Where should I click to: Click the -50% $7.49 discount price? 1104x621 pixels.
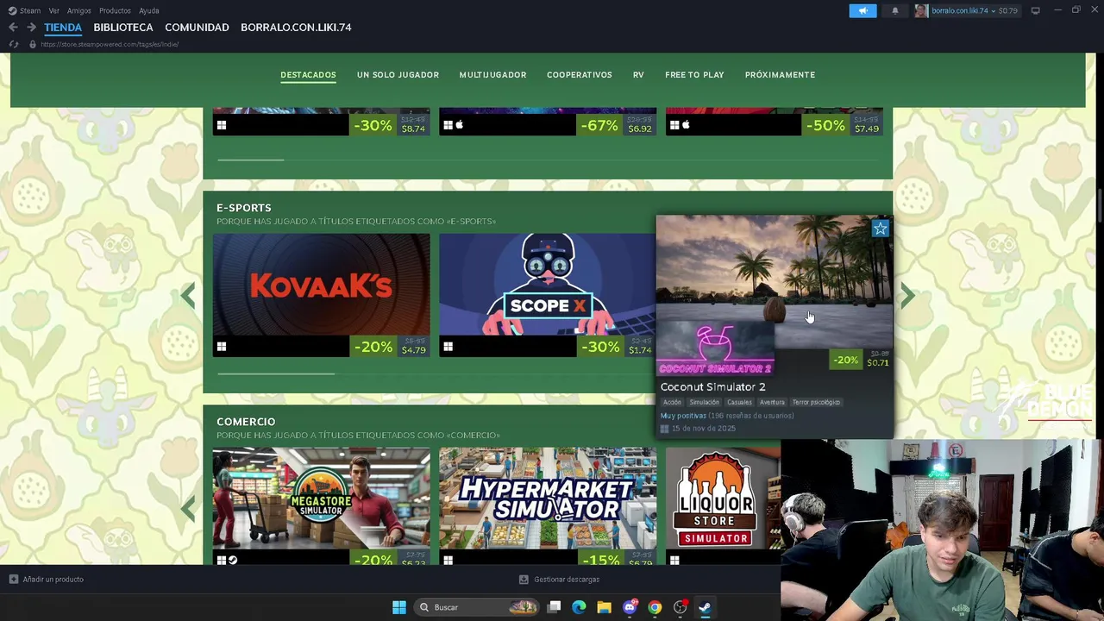tap(843, 126)
